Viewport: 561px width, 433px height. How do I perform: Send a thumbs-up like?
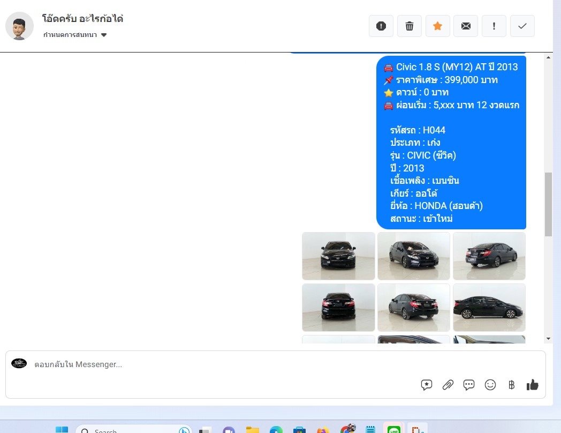click(x=532, y=385)
